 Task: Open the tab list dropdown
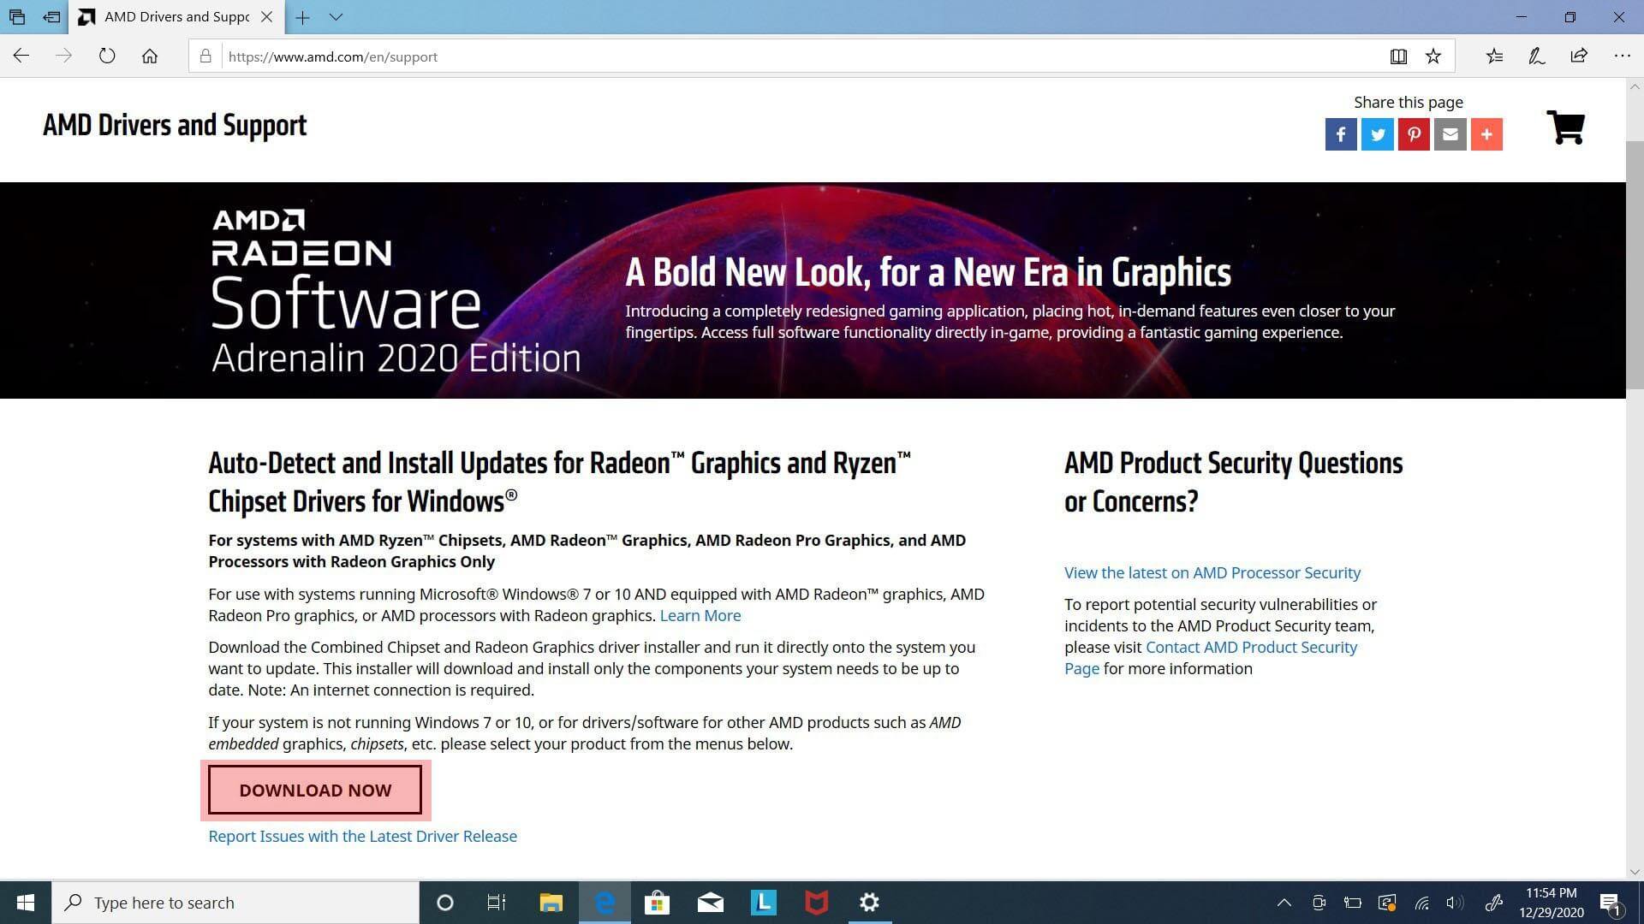[x=336, y=17]
